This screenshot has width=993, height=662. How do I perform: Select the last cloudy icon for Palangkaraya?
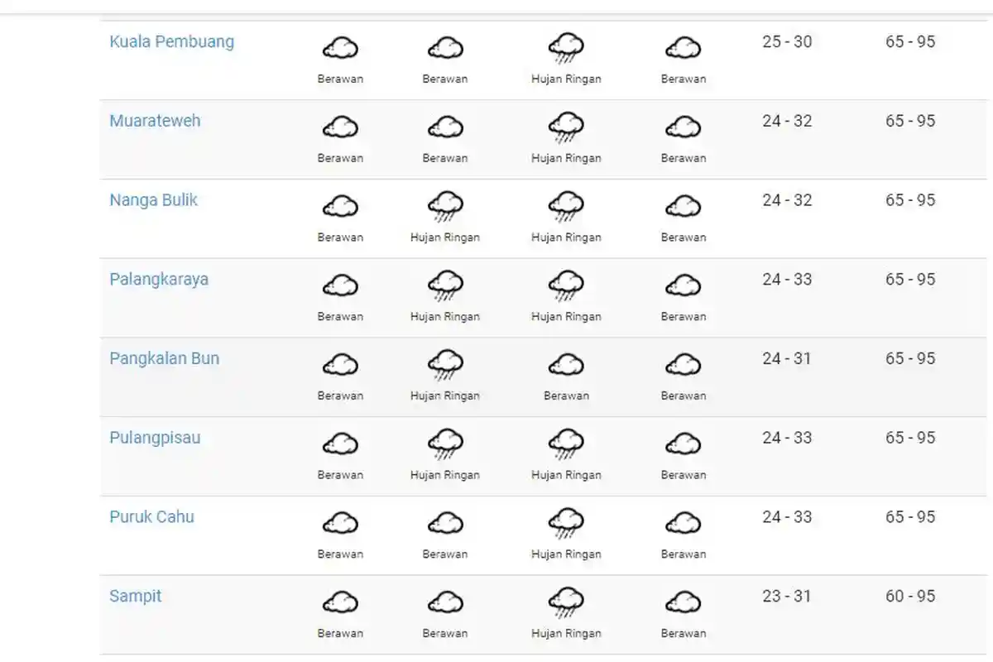coord(684,285)
